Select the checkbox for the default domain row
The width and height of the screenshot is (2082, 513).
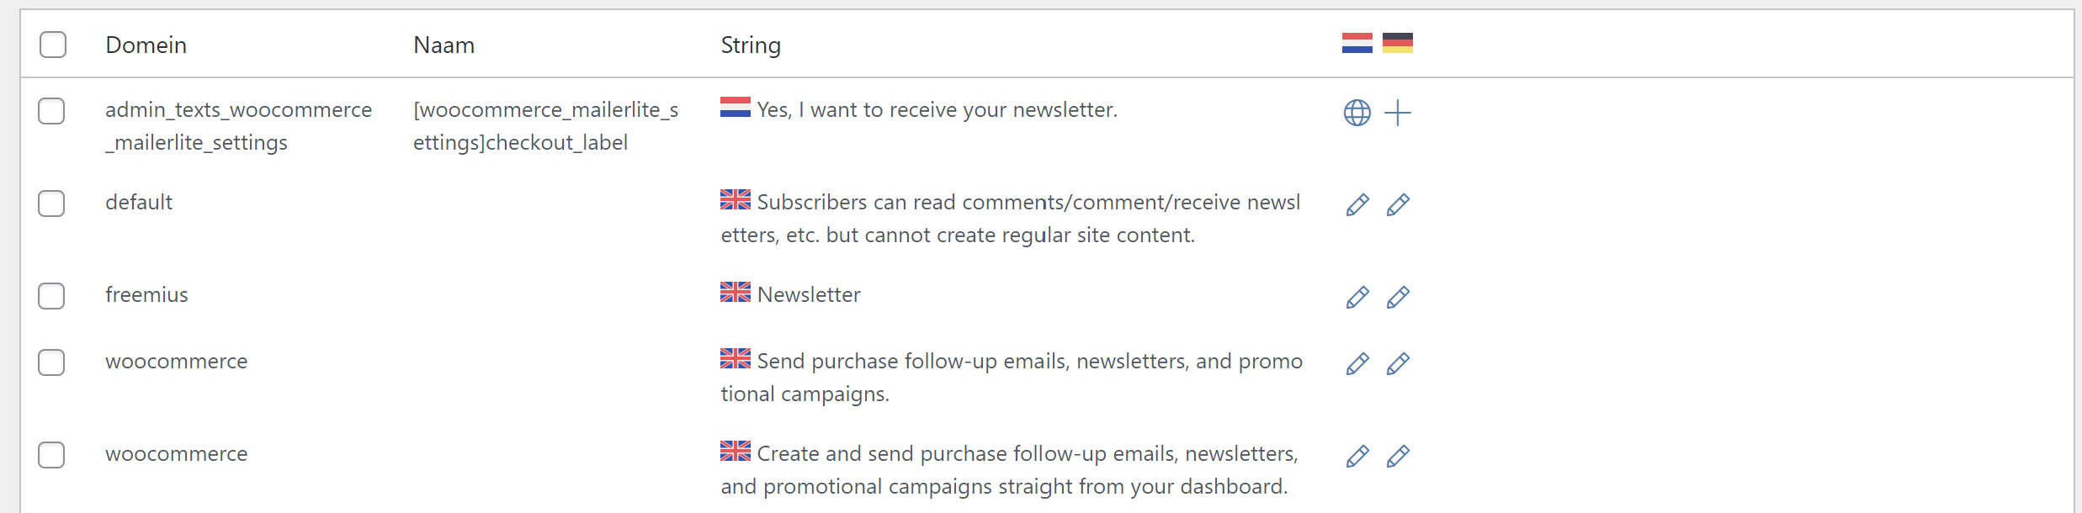pos(51,204)
